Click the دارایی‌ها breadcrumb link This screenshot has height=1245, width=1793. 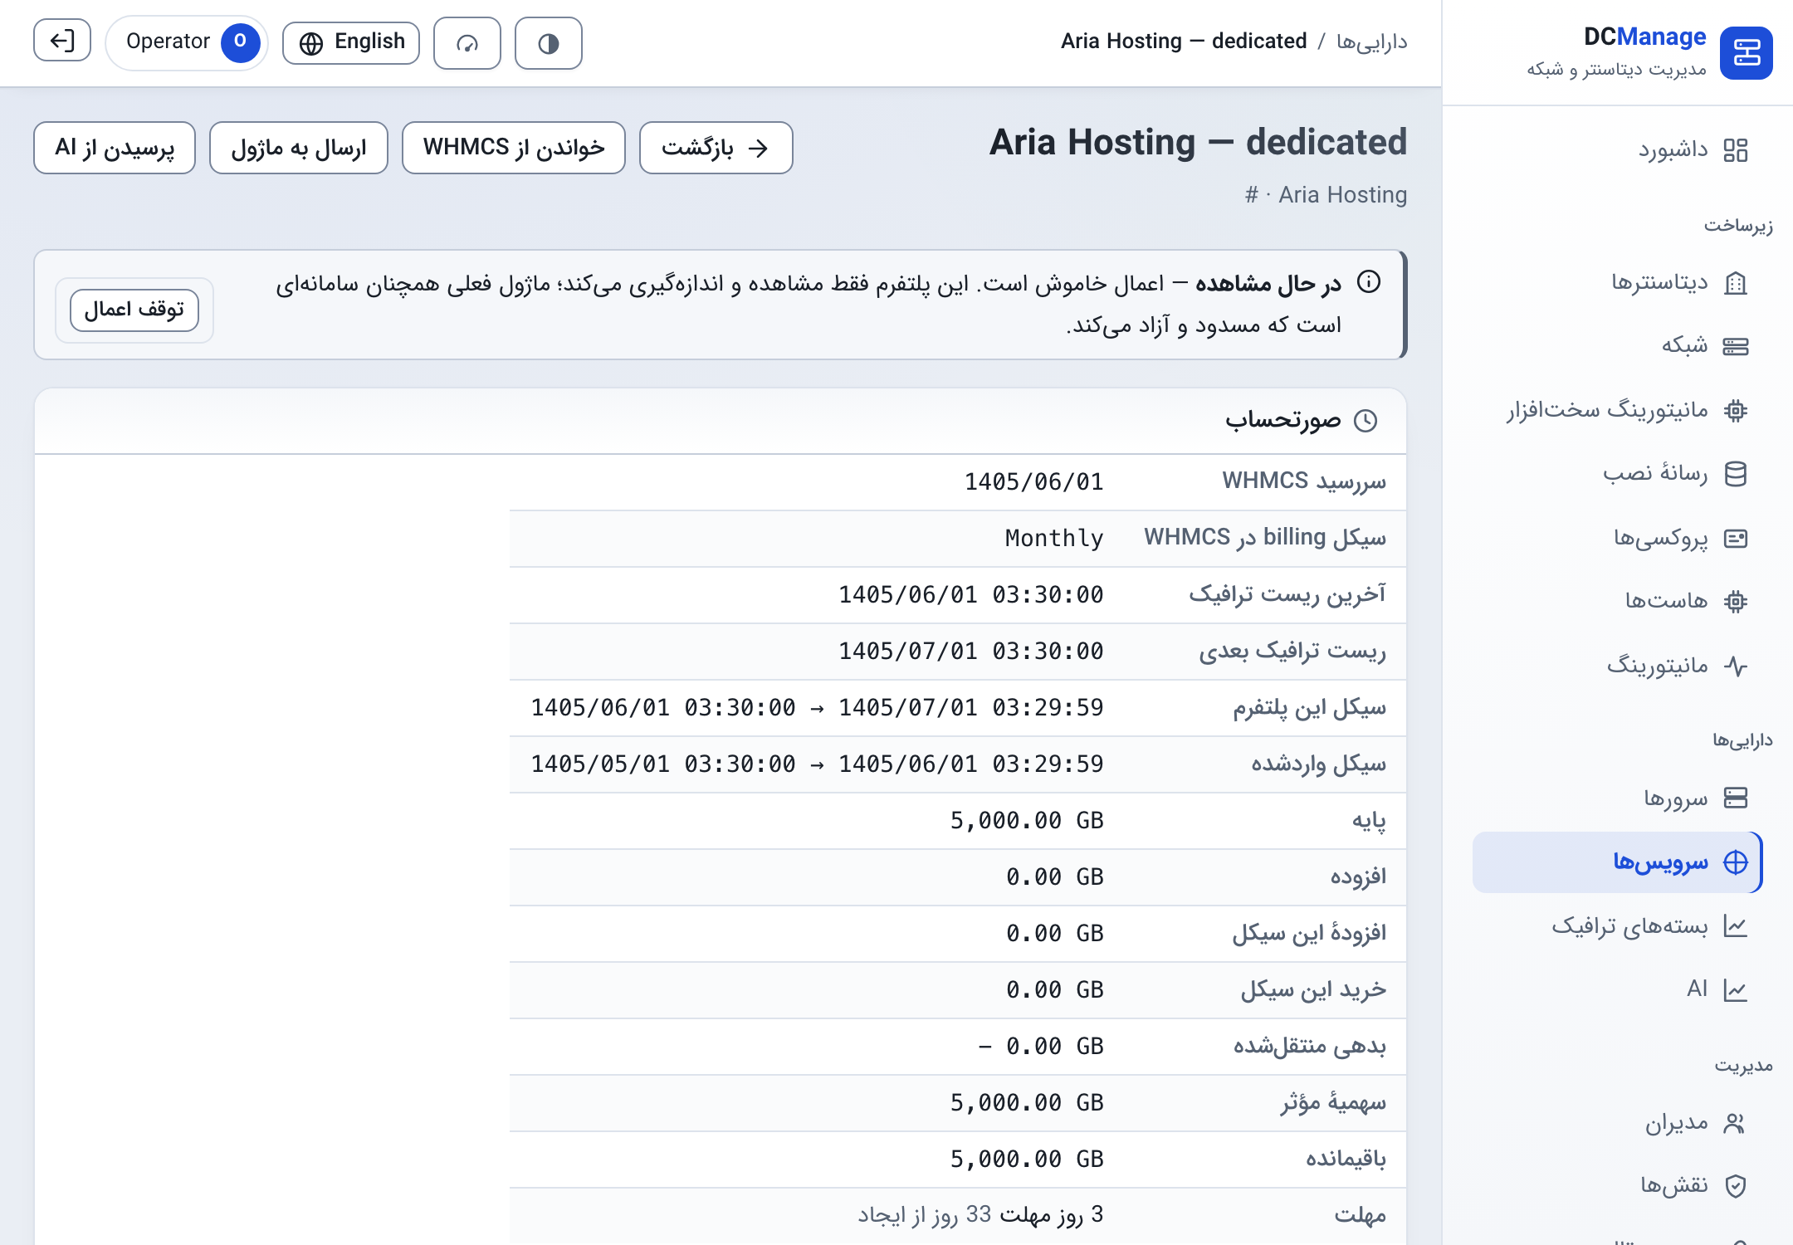tap(1371, 41)
